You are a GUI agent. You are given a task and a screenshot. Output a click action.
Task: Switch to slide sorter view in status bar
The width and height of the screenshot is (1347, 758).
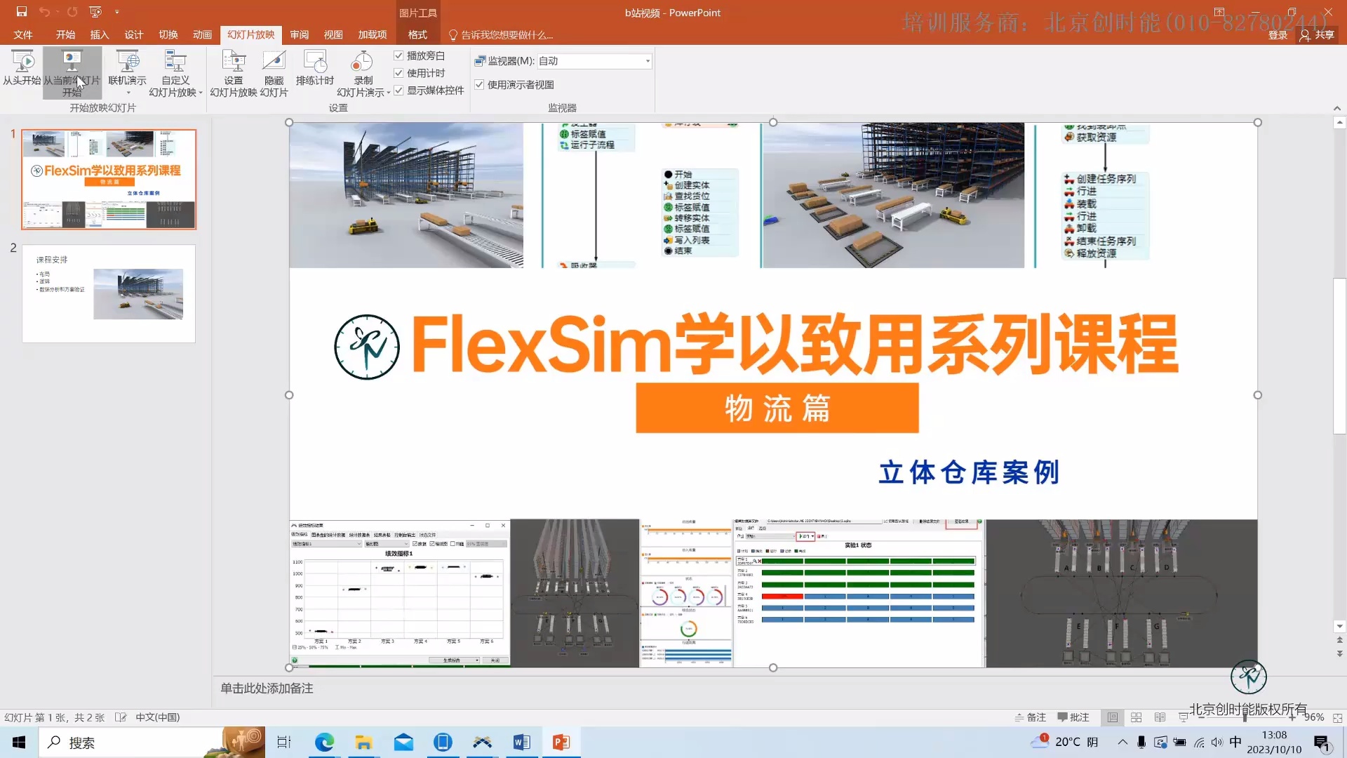pyautogui.click(x=1136, y=717)
